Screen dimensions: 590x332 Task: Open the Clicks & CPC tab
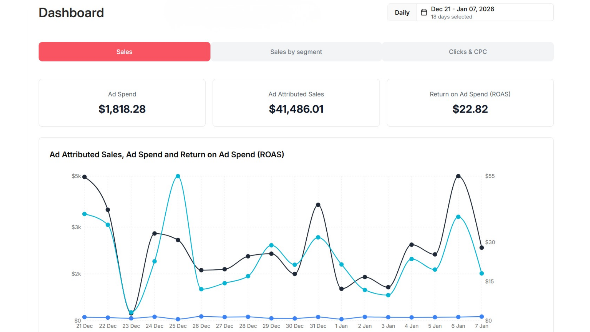tap(467, 52)
